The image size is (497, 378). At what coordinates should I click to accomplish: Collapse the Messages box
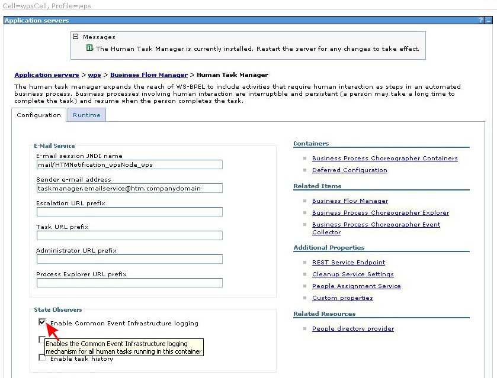pyautogui.click(x=75, y=37)
